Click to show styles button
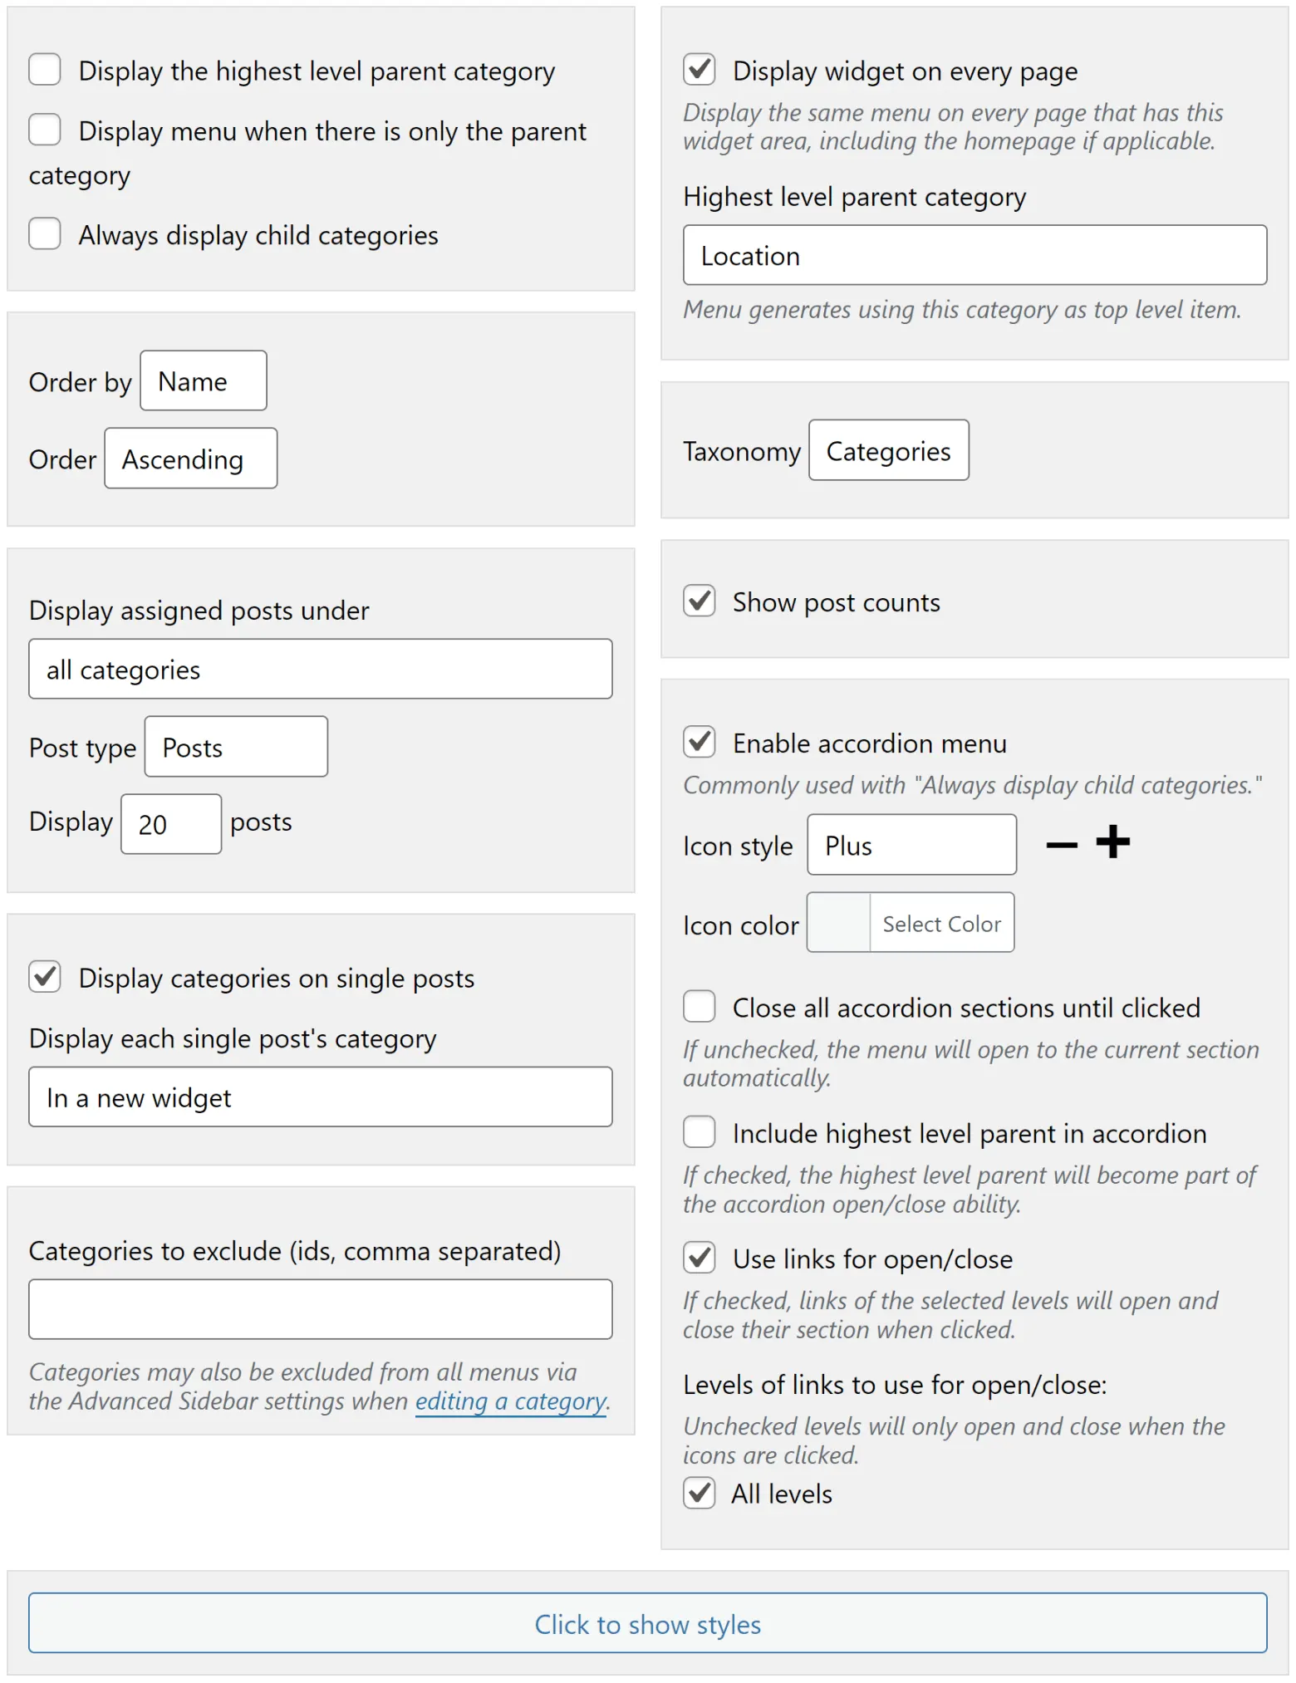This screenshot has width=1296, height=1683. click(x=647, y=1624)
